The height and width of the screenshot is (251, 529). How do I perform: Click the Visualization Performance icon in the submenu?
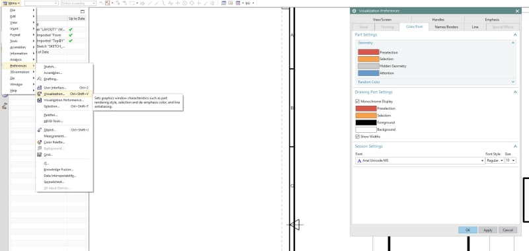[40, 100]
